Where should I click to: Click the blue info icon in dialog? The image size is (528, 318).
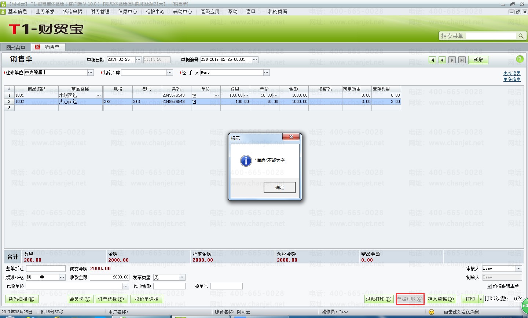246,160
